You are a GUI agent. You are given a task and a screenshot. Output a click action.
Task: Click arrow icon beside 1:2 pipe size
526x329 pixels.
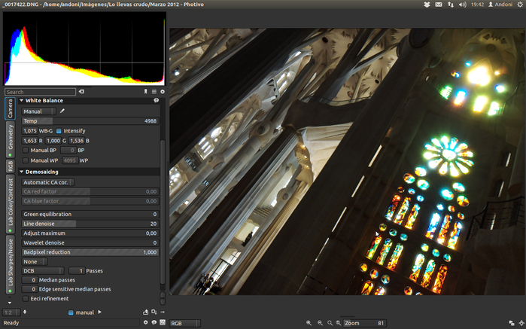pos(25,312)
